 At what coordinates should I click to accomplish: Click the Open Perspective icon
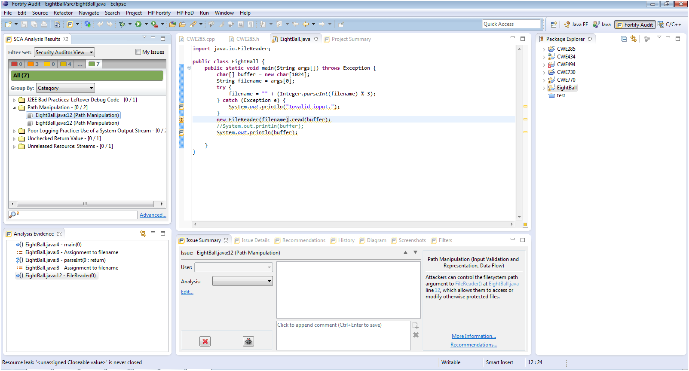point(554,25)
